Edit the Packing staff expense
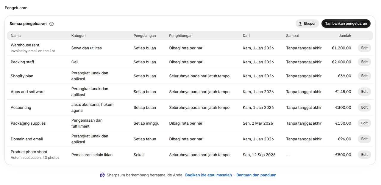 pos(364,62)
